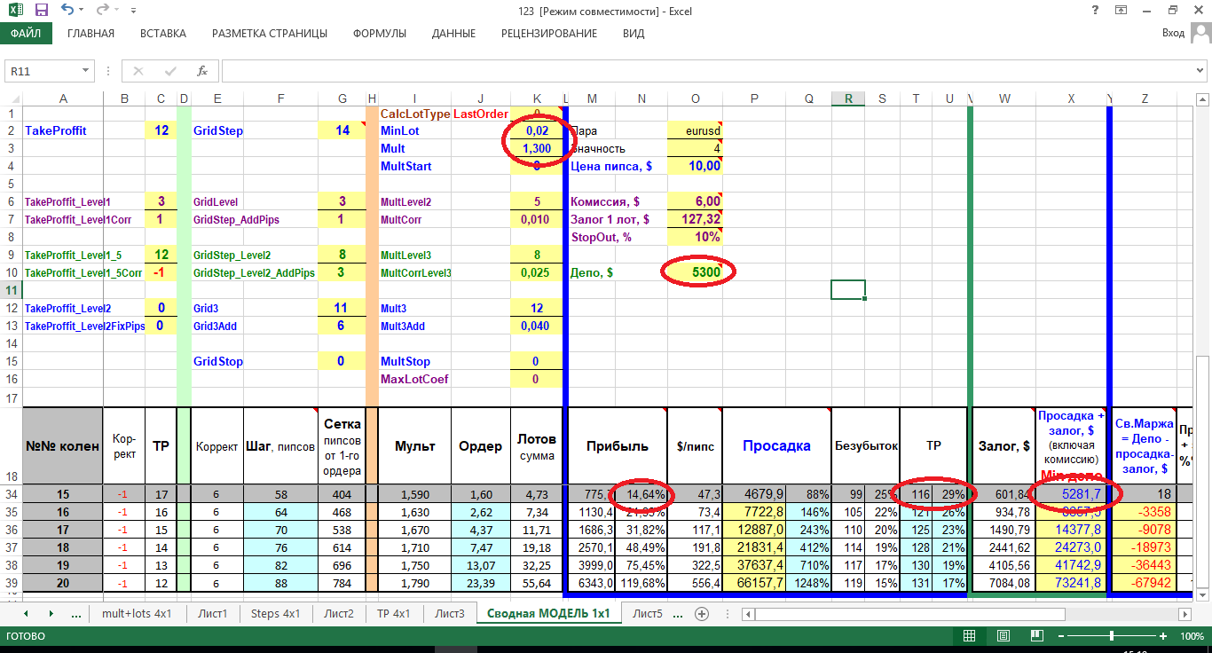Select the Mult value 1,300 cell
This screenshot has height=653, width=1212.
(537, 148)
